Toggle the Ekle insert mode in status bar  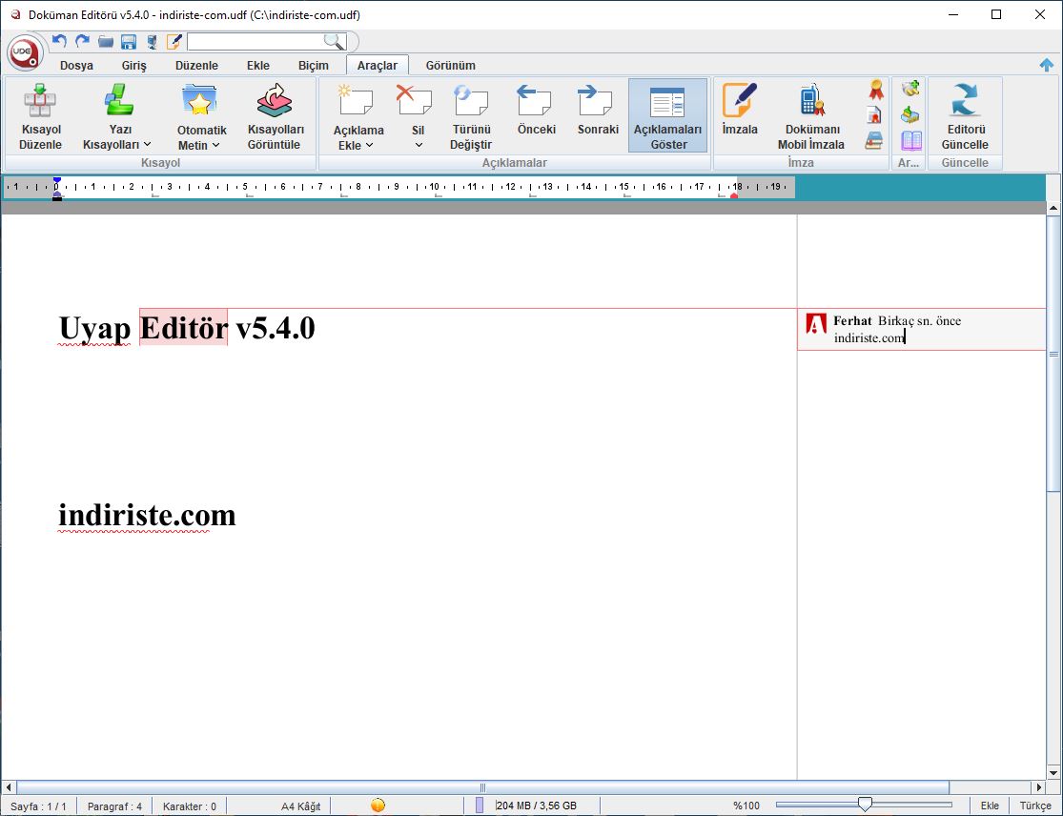click(989, 806)
